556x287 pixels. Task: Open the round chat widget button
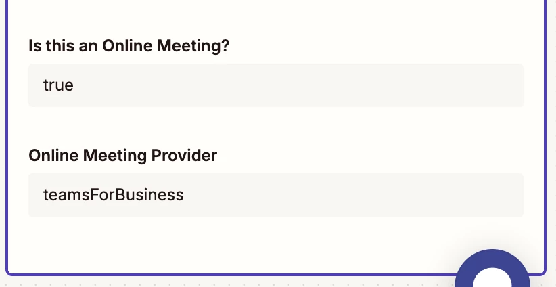(x=492, y=270)
